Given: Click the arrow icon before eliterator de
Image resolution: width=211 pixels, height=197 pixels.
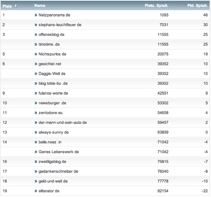Looking at the screenshot, I should pos(36,191).
